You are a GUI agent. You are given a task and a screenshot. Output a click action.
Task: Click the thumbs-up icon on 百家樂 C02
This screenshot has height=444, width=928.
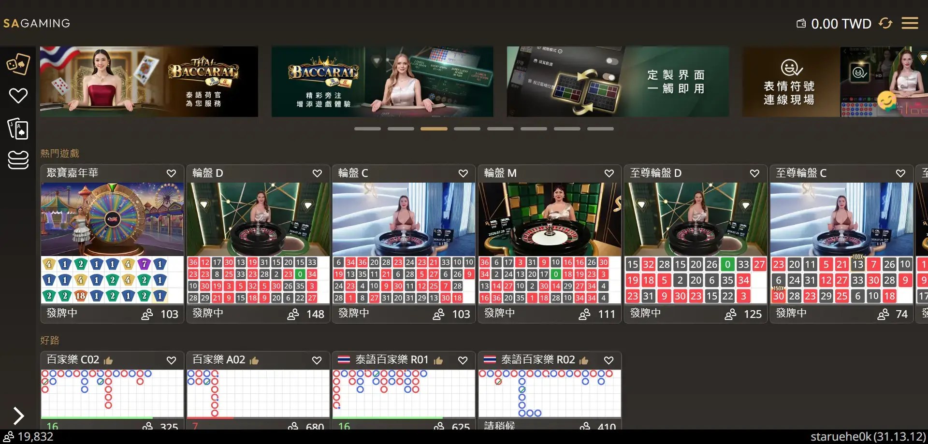pyautogui.click(x=108, y=360)
